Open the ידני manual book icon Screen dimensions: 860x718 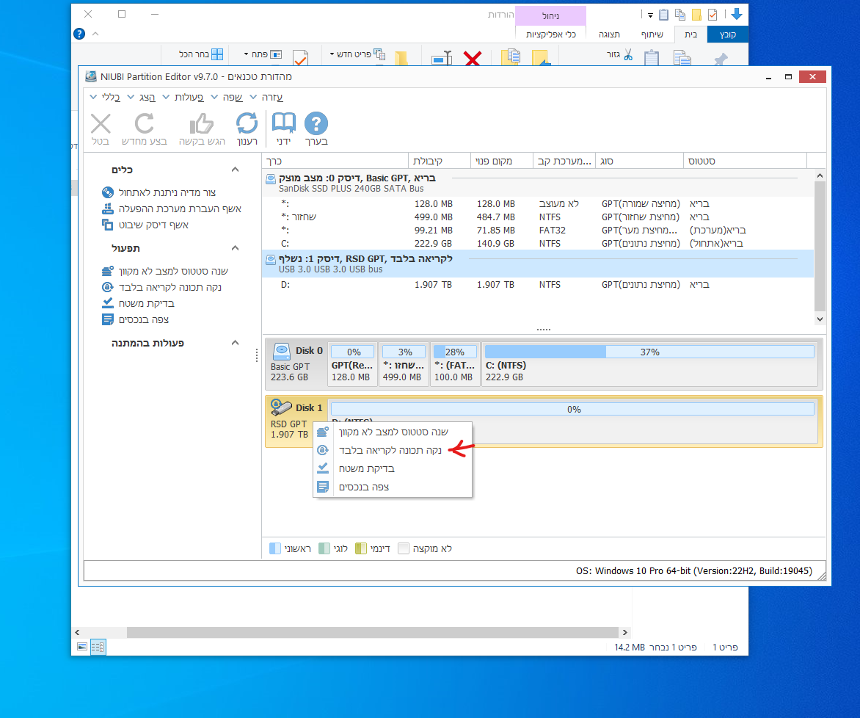(283, 123)
